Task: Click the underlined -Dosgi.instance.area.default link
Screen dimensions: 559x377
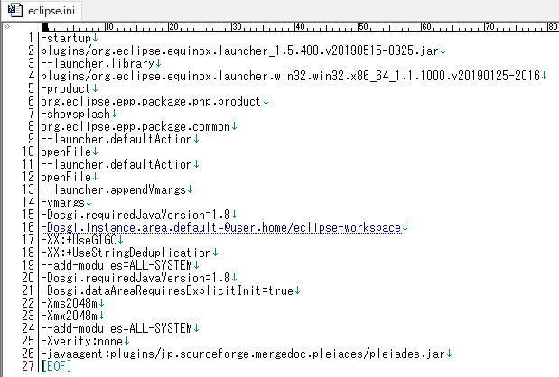Action: pos(221,227)
